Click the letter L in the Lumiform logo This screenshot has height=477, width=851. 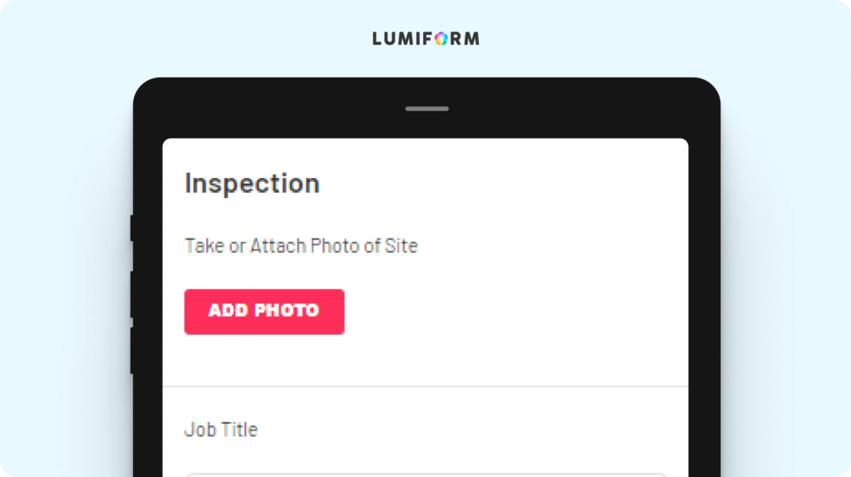377,38
